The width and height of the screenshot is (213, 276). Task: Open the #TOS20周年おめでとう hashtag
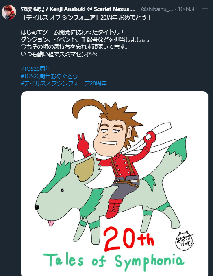[49, 76]
